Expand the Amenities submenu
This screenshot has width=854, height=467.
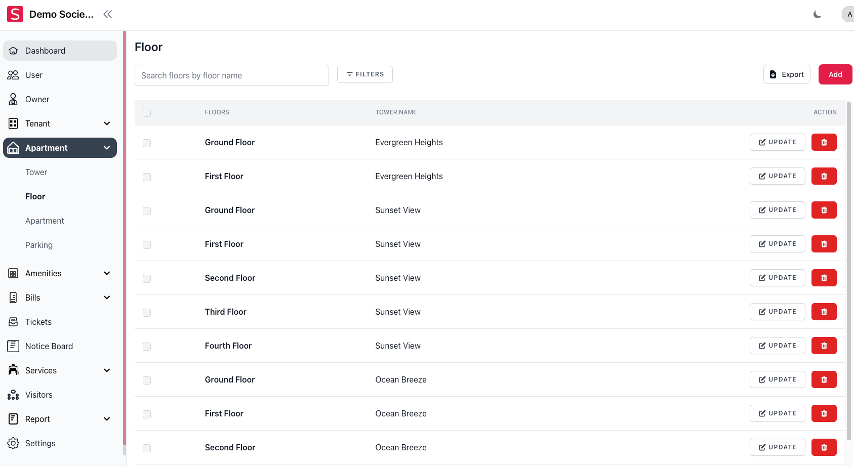pos(107,273)
